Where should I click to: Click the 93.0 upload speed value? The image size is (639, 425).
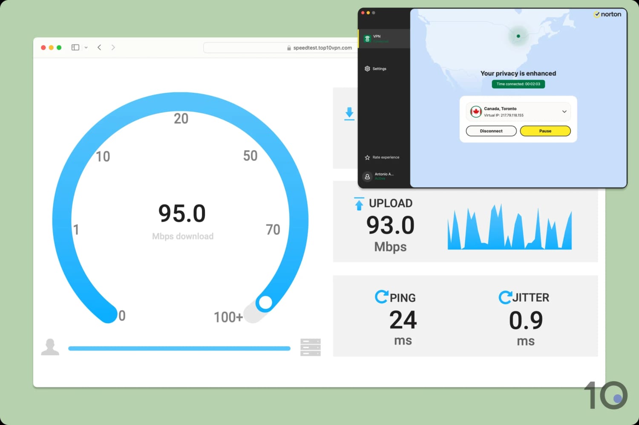(x=390, y=225)
